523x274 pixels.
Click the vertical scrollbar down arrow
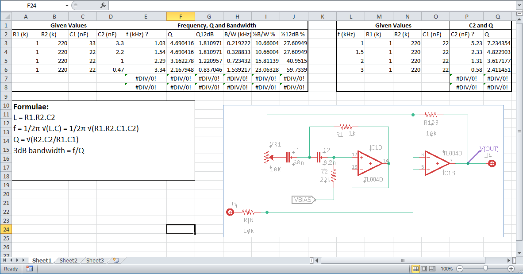click(519, 253)
